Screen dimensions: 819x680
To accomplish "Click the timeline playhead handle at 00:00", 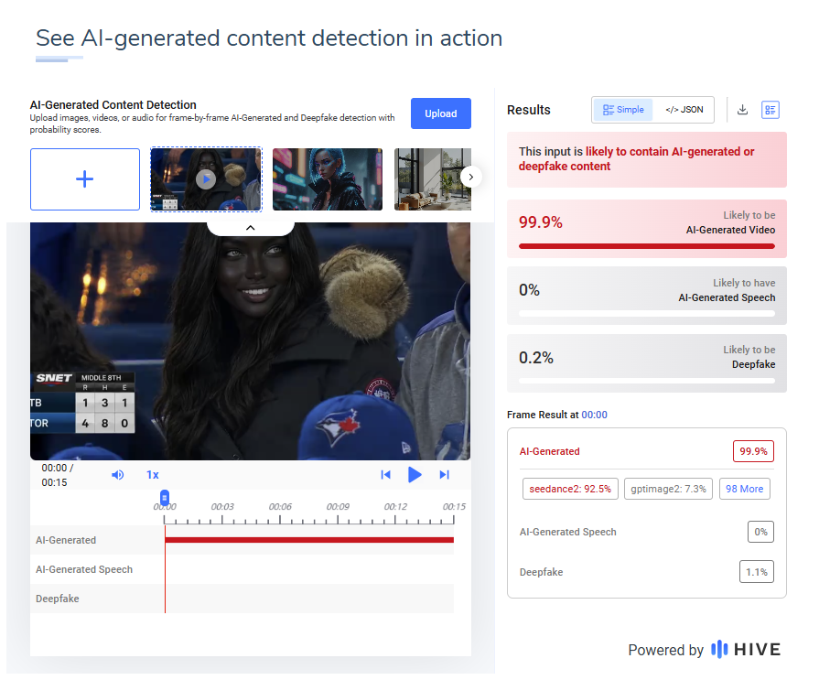I will (165, 497).
